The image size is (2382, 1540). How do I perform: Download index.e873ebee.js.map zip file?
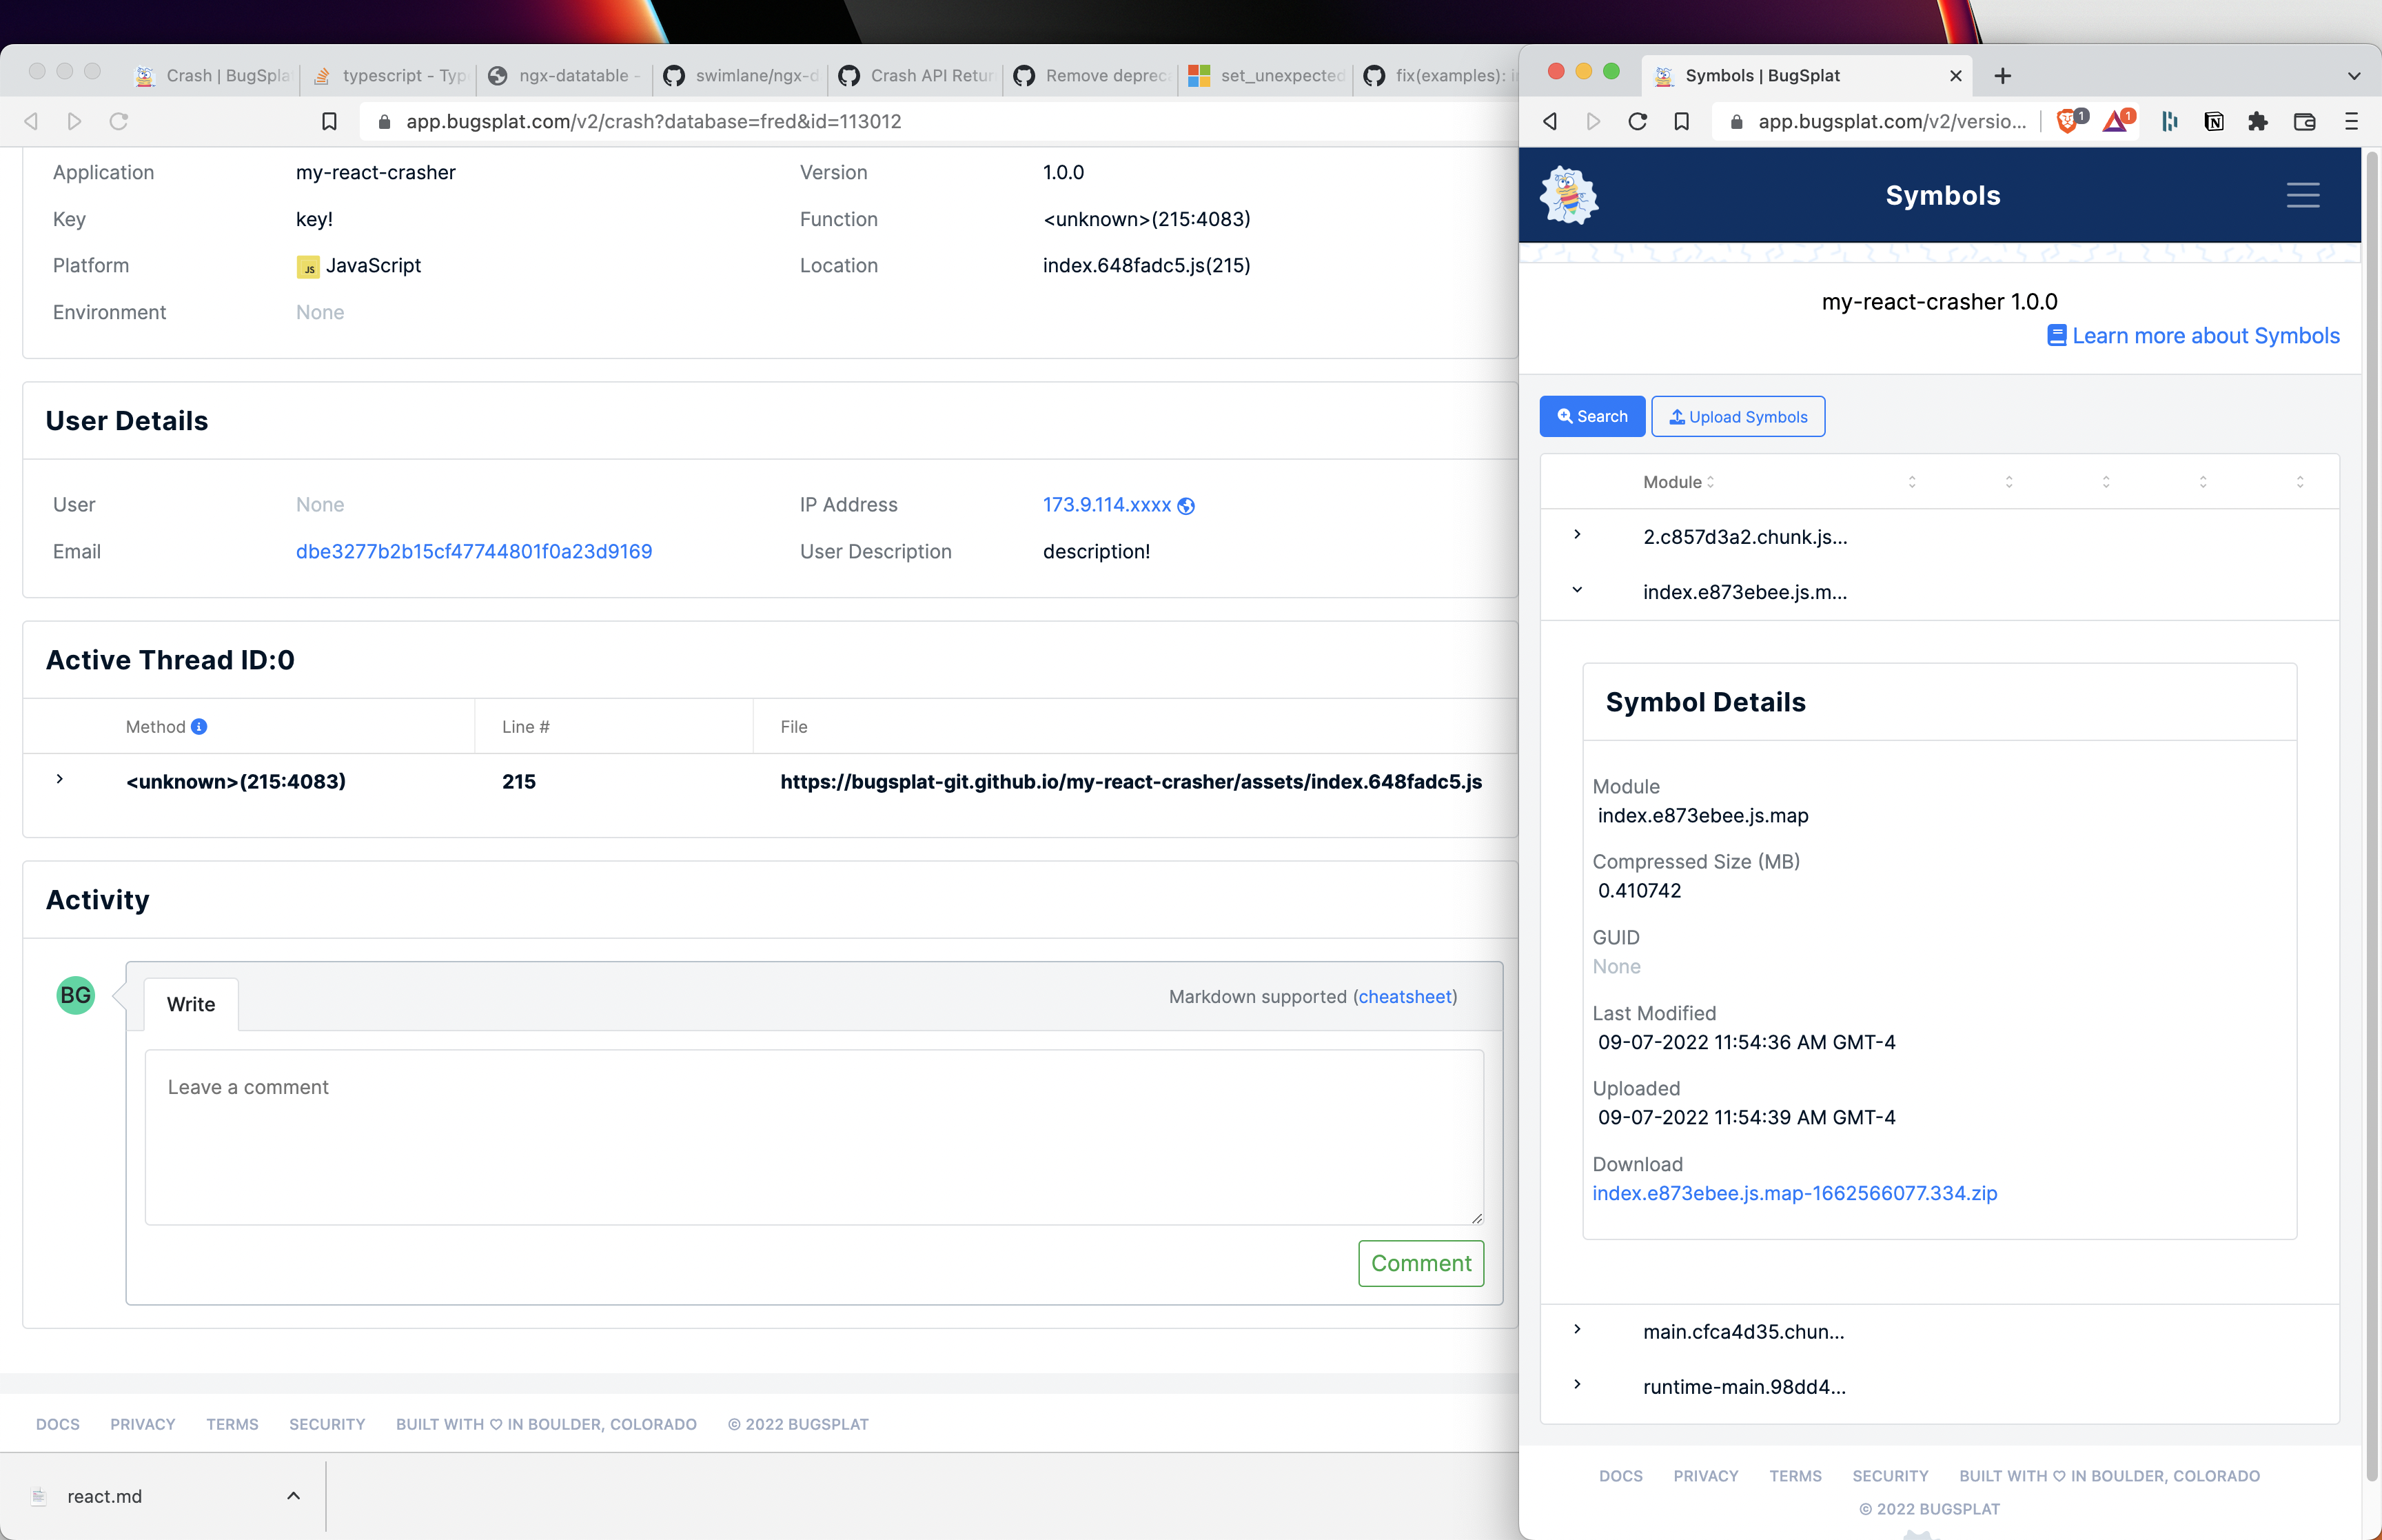click(1794, 1193)
